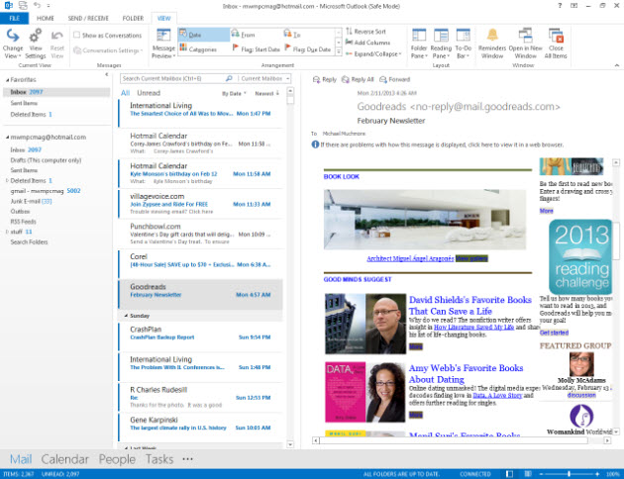Click Add Columns in ribbon

point(368,43)
